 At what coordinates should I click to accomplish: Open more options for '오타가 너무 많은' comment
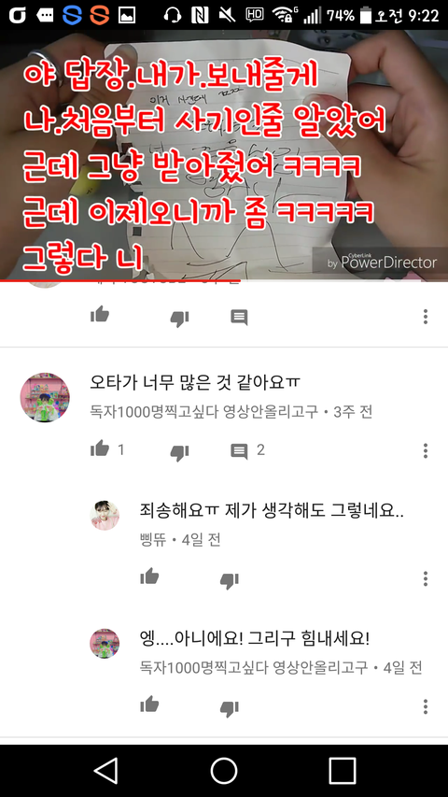pyautogui.click(x=426, y=450)
